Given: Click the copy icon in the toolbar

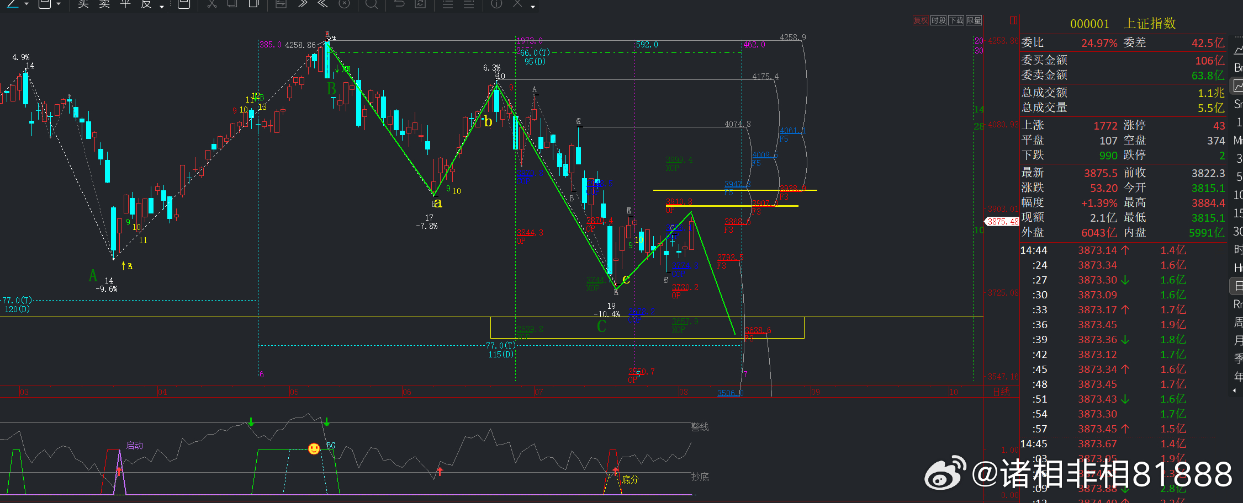Looking at the screenshot, I should [x=232, y=4].
